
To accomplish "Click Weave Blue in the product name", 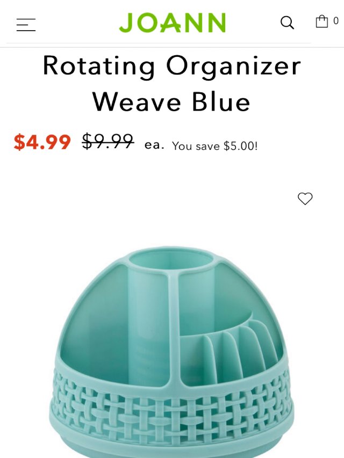I will (171, 101).
